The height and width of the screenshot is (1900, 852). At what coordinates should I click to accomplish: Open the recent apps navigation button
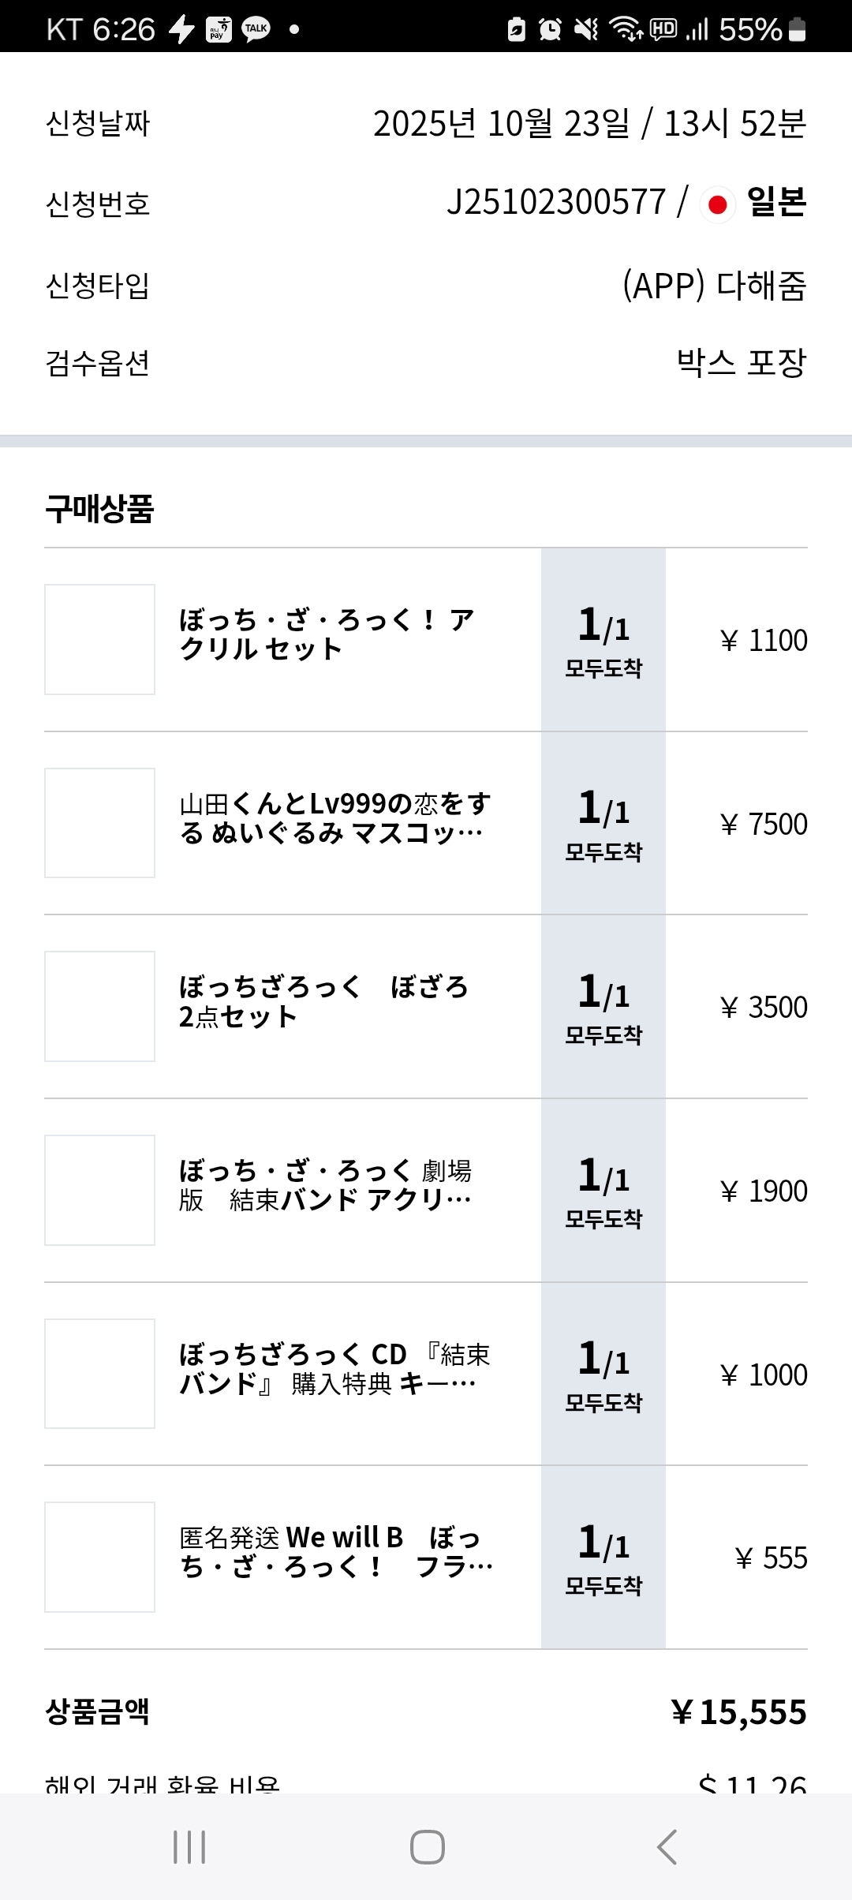click(x=189, y=1847)
